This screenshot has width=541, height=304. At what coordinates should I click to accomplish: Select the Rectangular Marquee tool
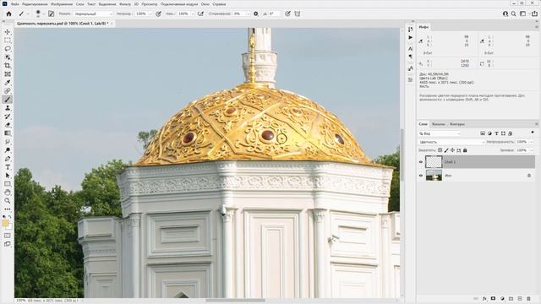pos(8,41)
